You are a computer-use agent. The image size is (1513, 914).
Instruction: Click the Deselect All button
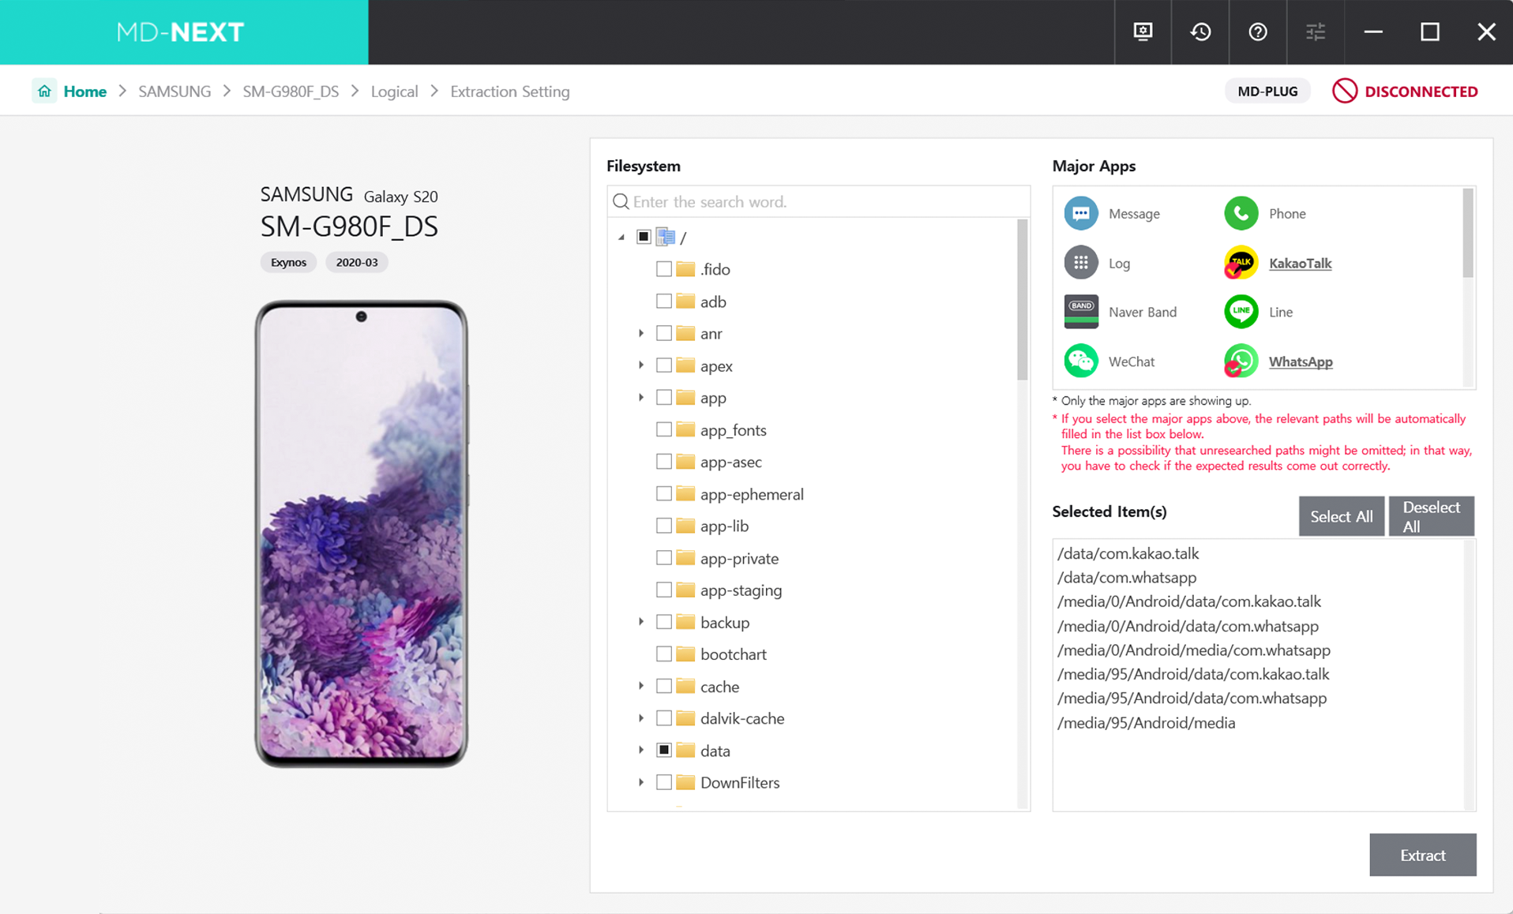(1431, 516)
